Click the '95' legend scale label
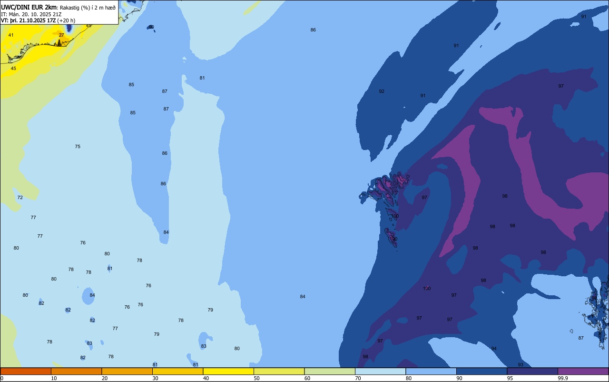The width and height of the screenshot is (609, 382). point(510,378)
